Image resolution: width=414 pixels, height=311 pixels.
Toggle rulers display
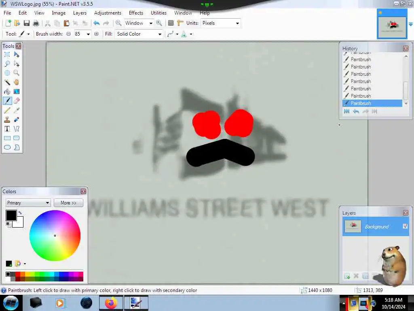point(180,23)
